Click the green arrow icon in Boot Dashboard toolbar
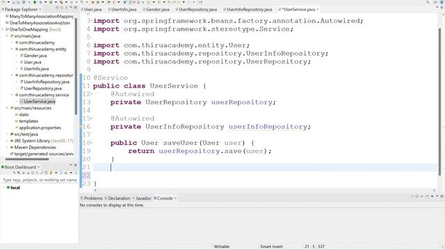 click(x=65, y=173)
